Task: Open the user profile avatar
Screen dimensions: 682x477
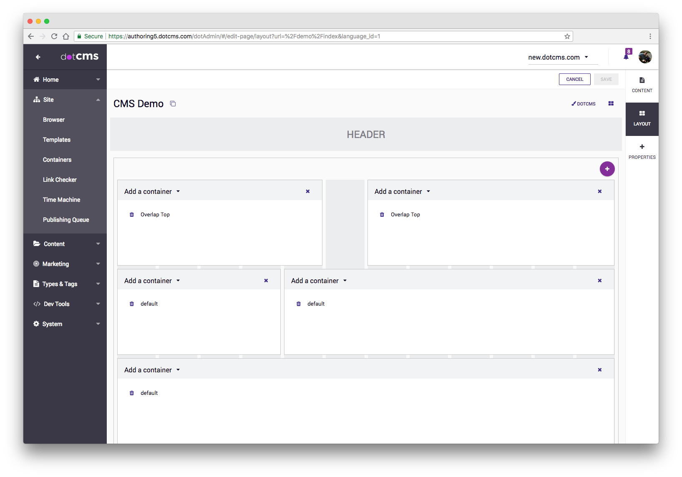Action: point(645,56)
